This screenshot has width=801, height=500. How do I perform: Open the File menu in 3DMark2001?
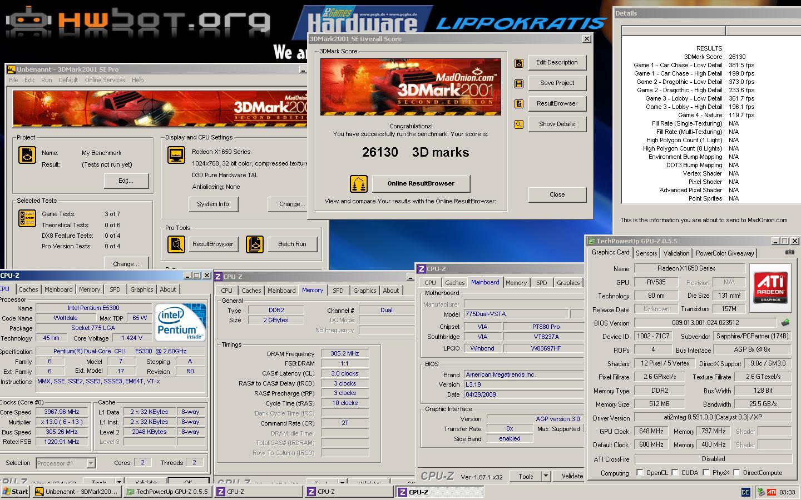click(x=13, y=80)
